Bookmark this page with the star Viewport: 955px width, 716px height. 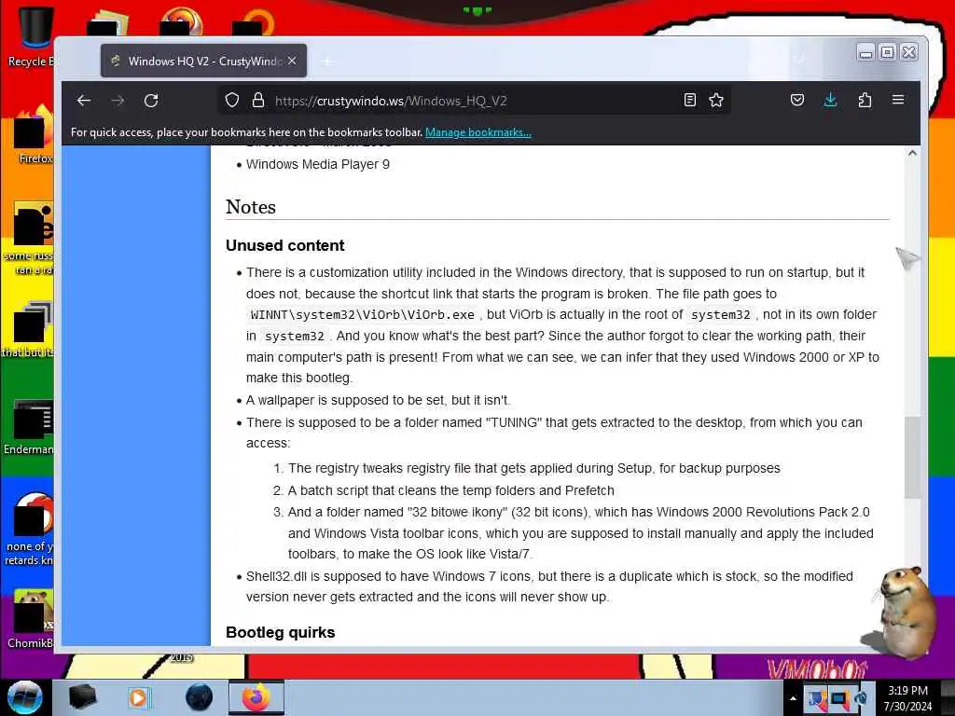[716, 101]
